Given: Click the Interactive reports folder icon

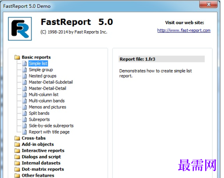Looking at the screenshot, I should 17,151.
